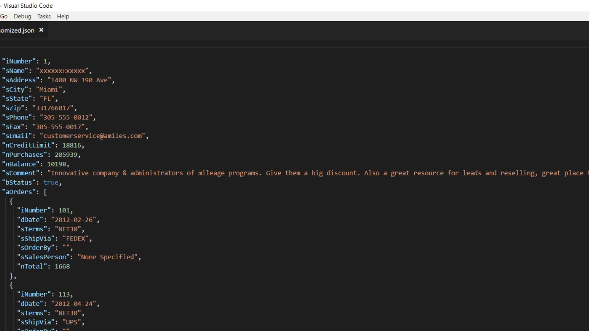
Task: Place cursor on customerservice@amiles.com email value
Action: [92, 136]
